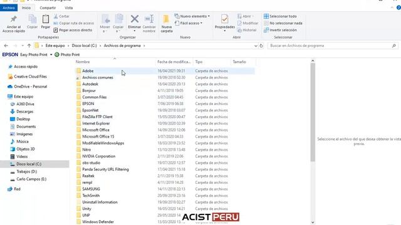
Task: Switch to the Compartir tab
Action: click(x=48, y=8)
